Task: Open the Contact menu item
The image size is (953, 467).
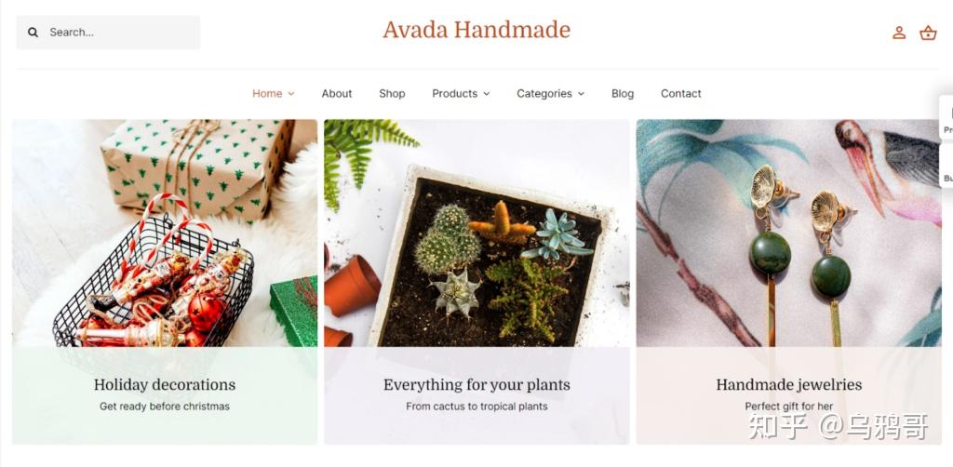Action: coord(680,94)
